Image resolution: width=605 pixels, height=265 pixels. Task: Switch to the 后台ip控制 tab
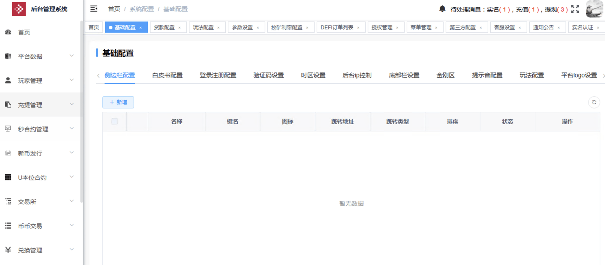(357, 75)
